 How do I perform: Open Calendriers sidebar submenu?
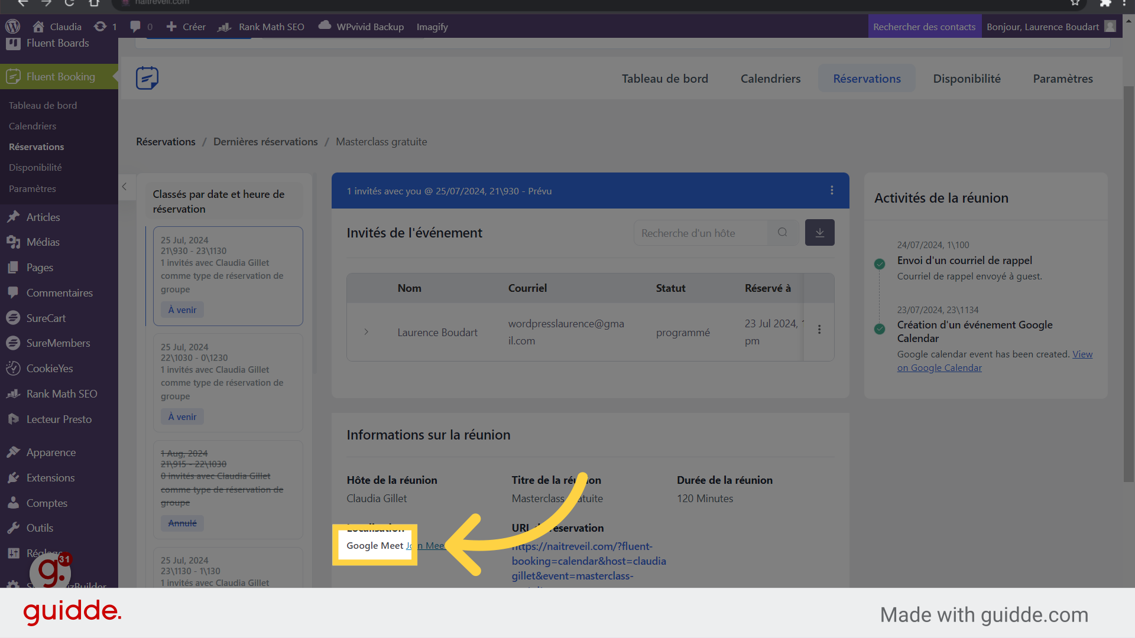[x=33, y=126]
